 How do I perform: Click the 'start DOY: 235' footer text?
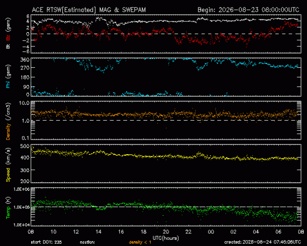pyautogui.click(x=46, y=242)
